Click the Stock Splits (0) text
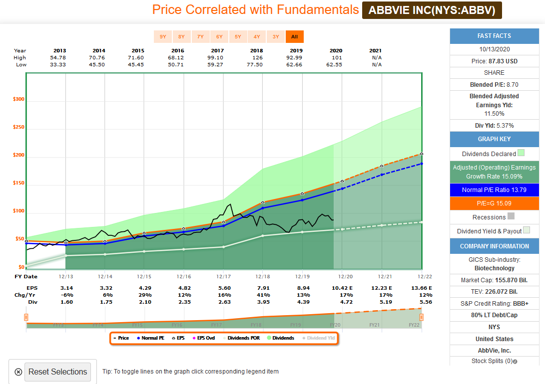This screenshot has width=545, height=384. [492, 361]
